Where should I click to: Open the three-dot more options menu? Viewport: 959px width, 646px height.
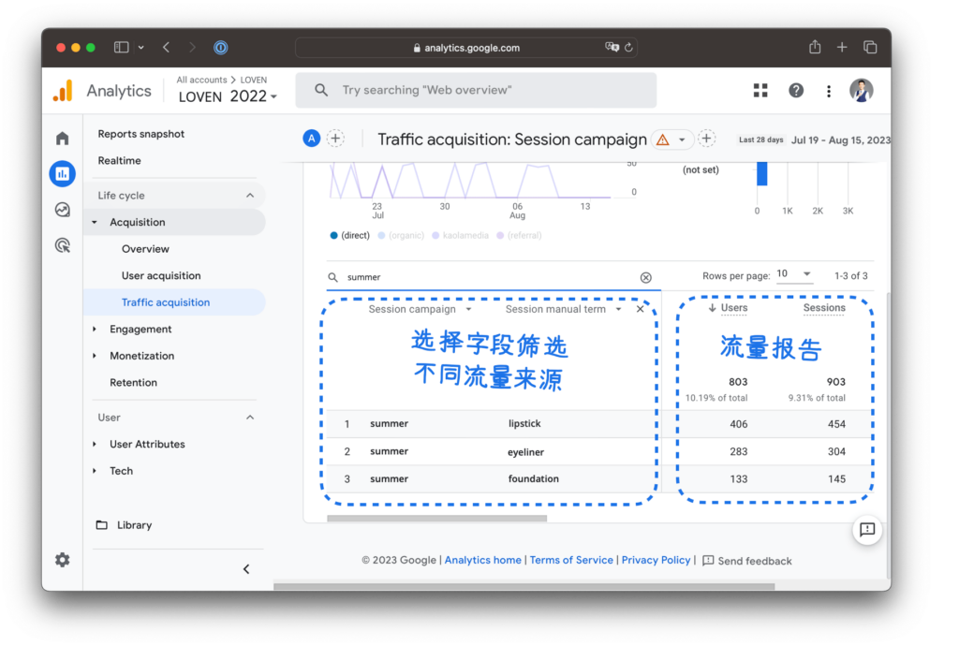pos(829,91)
